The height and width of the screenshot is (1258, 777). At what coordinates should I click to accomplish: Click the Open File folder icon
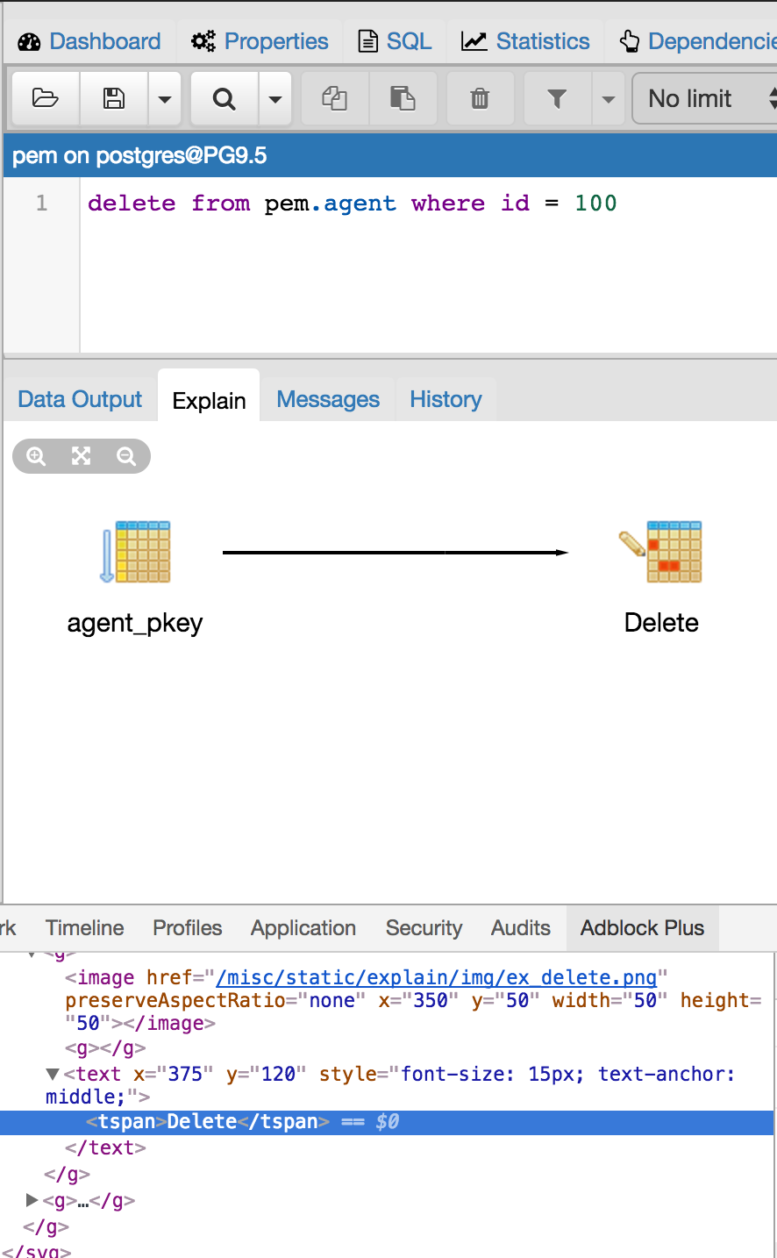(46, 98)
